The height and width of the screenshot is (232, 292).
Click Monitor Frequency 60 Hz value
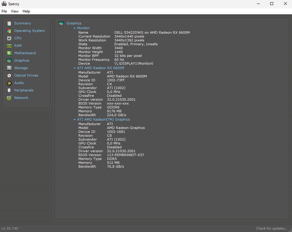119,60
